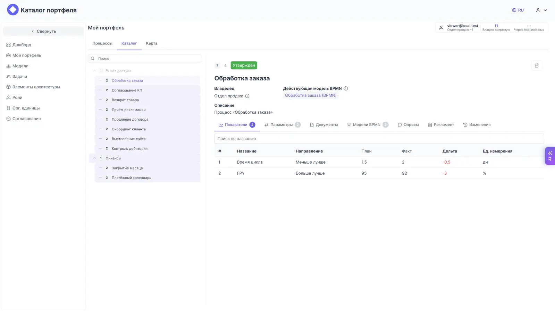This screenshot has width=555, height=312.
Task: Open Орг. единицы in sidebar
Action: pyautogui.click(x=23, y=108)
